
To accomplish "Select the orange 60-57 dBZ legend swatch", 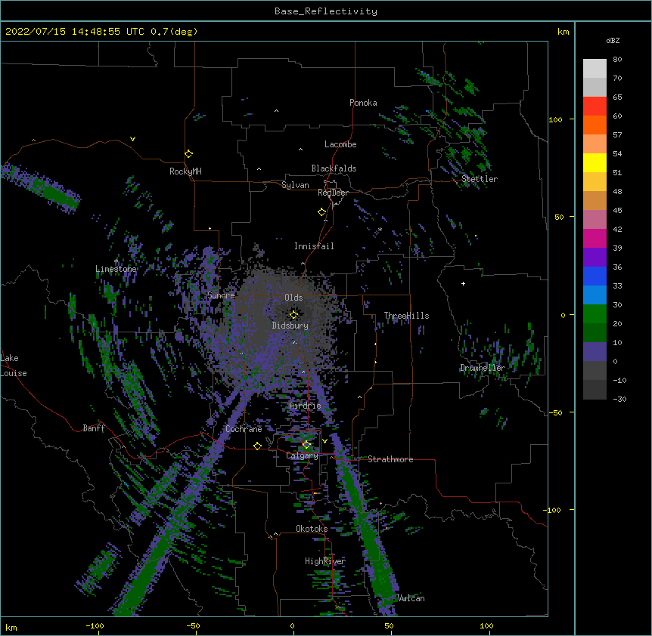I will [x=595, y=125].
